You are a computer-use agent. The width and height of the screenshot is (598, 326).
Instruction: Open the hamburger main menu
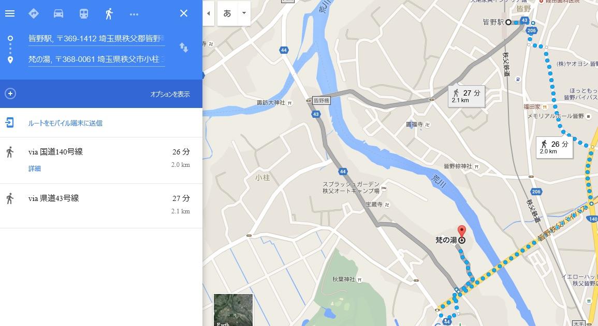[x=10, y=13]
